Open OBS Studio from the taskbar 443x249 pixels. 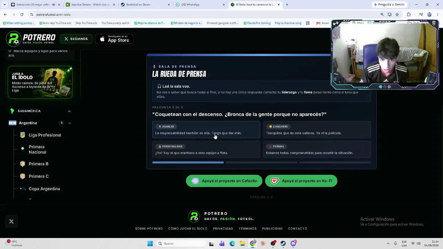[273, 243]
